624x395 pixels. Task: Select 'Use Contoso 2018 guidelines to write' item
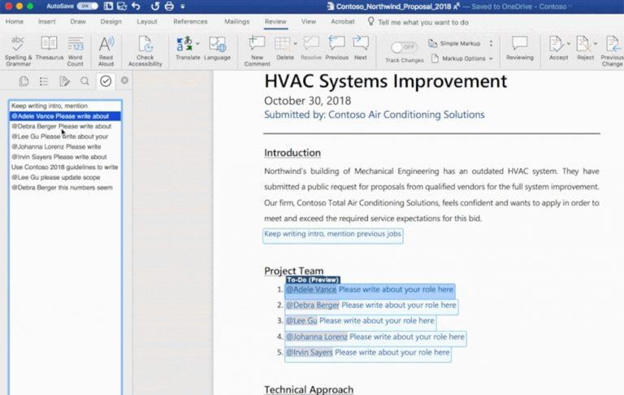click(x=65, y=167)
